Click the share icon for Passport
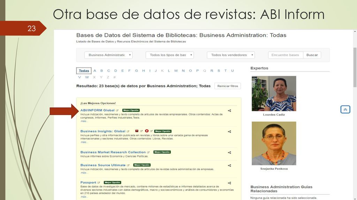 [229, 183]
